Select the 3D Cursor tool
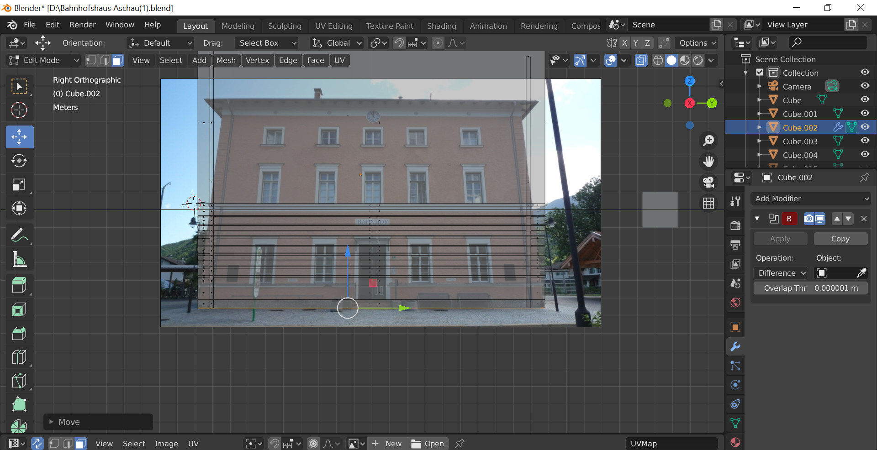Image resolution: width=877 pixels, height=450 pixels. coord(19,110)
